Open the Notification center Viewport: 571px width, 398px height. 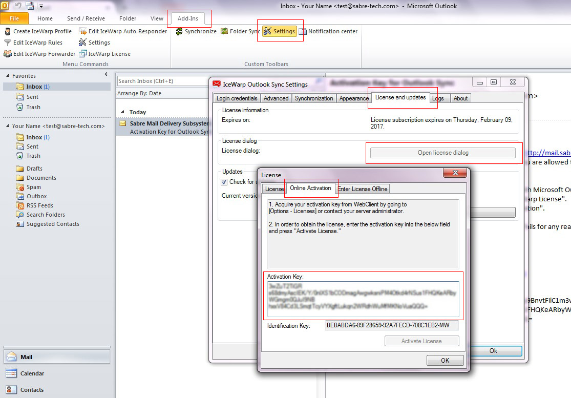tap(328, 31)
